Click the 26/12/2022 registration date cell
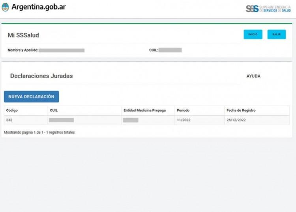Viewport: 296px width, 212px height. tap(236, 120)
